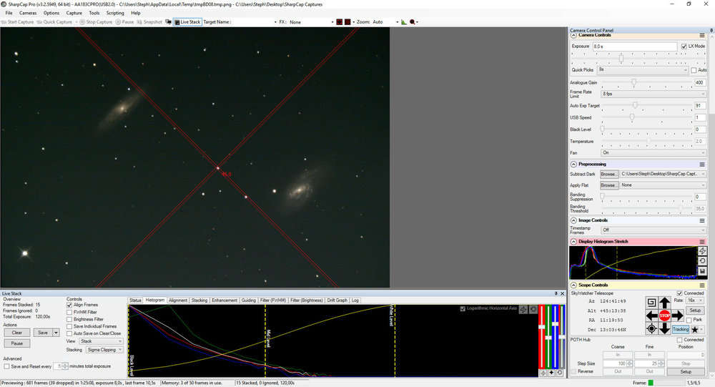Adjust the Analogue Gain slider
This screenshot has height=387, width=715.
[633, 82]
